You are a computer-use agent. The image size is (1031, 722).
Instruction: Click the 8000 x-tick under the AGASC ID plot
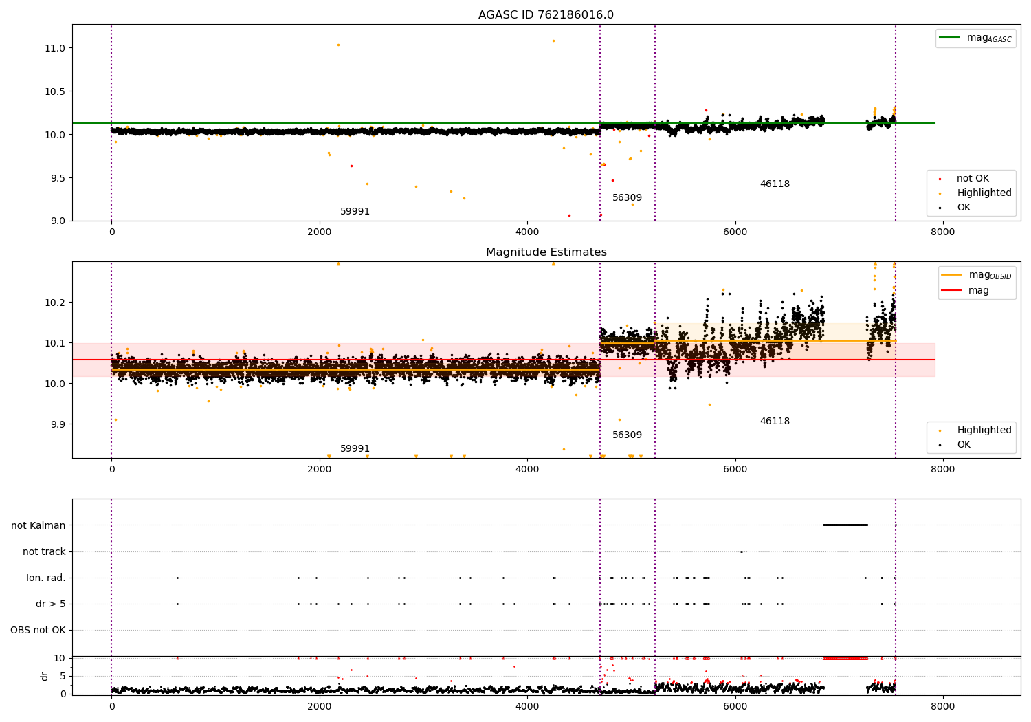tap(943, 232)
